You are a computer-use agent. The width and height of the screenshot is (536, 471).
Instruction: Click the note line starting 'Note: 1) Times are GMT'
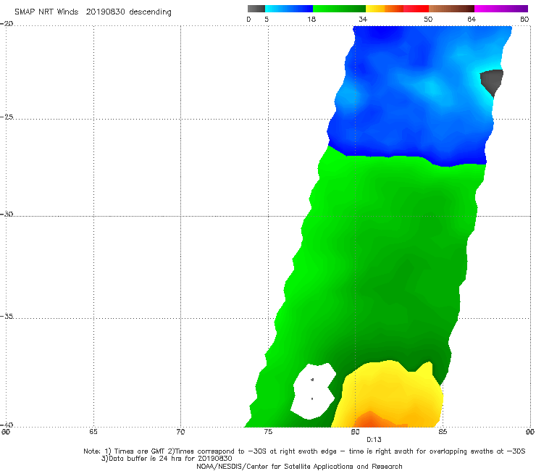tap(304, 451)
